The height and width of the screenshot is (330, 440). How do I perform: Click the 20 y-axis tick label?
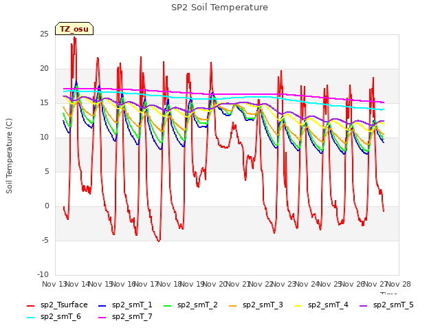pos(44,69)
